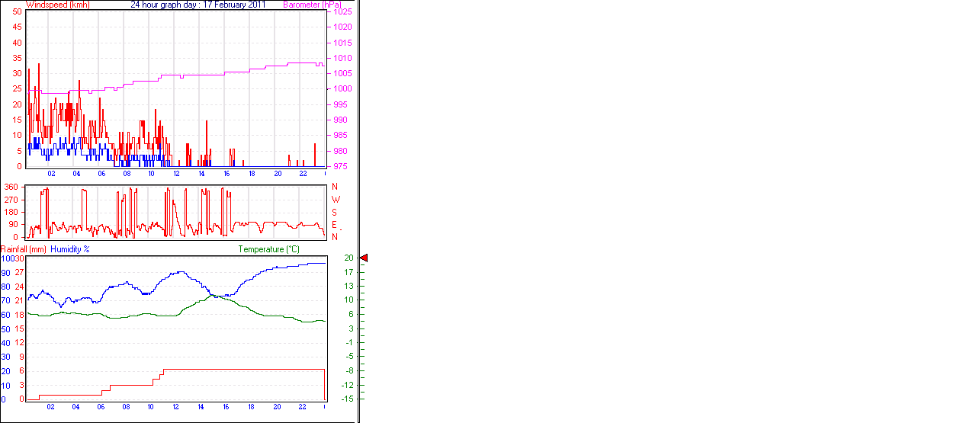Click the 50 value on windspeed scale

click(x=17, y=11)
